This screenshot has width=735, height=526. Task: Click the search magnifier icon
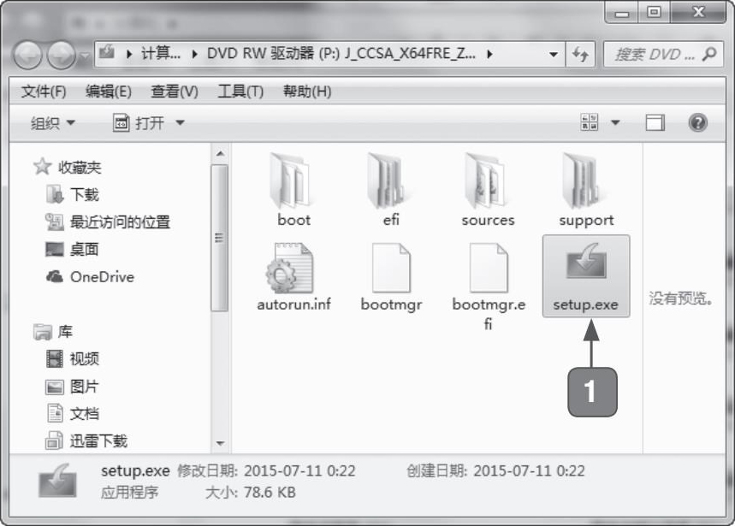point(709,55)
